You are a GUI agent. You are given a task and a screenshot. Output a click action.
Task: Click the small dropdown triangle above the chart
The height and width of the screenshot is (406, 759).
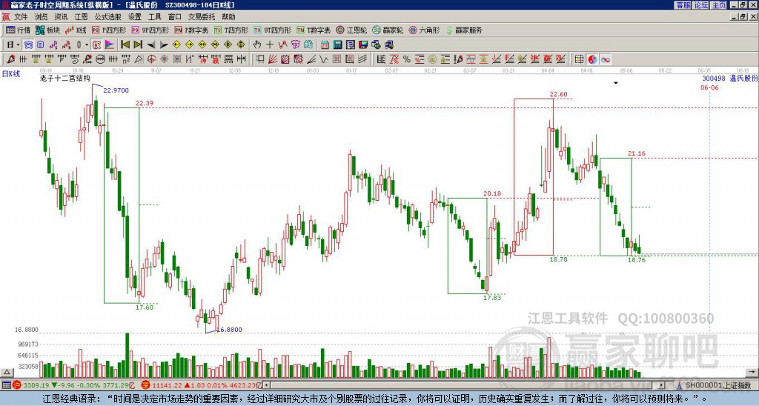[616, 83]
